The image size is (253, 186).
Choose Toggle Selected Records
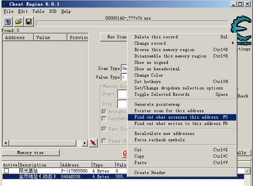[182, 94]
